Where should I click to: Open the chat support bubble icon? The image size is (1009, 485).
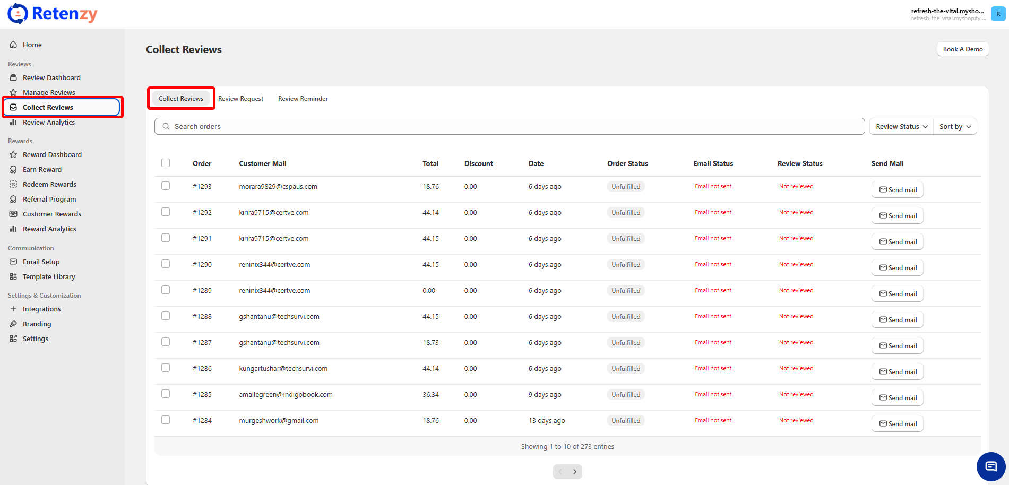990,466
